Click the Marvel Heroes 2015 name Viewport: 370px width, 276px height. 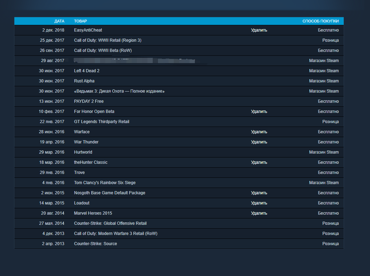93,213
